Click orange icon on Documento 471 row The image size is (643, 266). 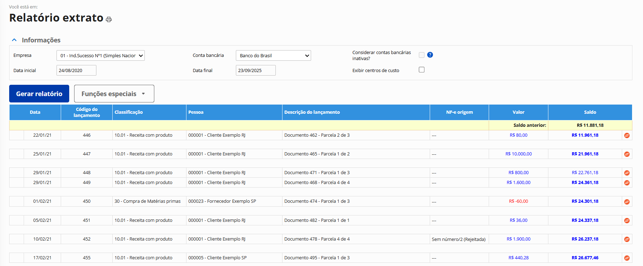pos(627,173)
